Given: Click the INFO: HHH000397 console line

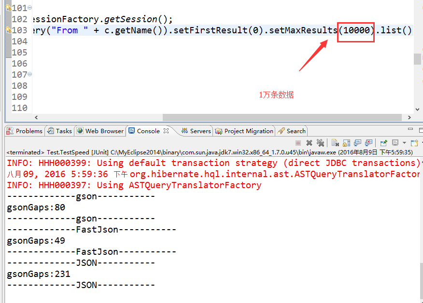Looking at the screenshot, I should pos(134,185).
